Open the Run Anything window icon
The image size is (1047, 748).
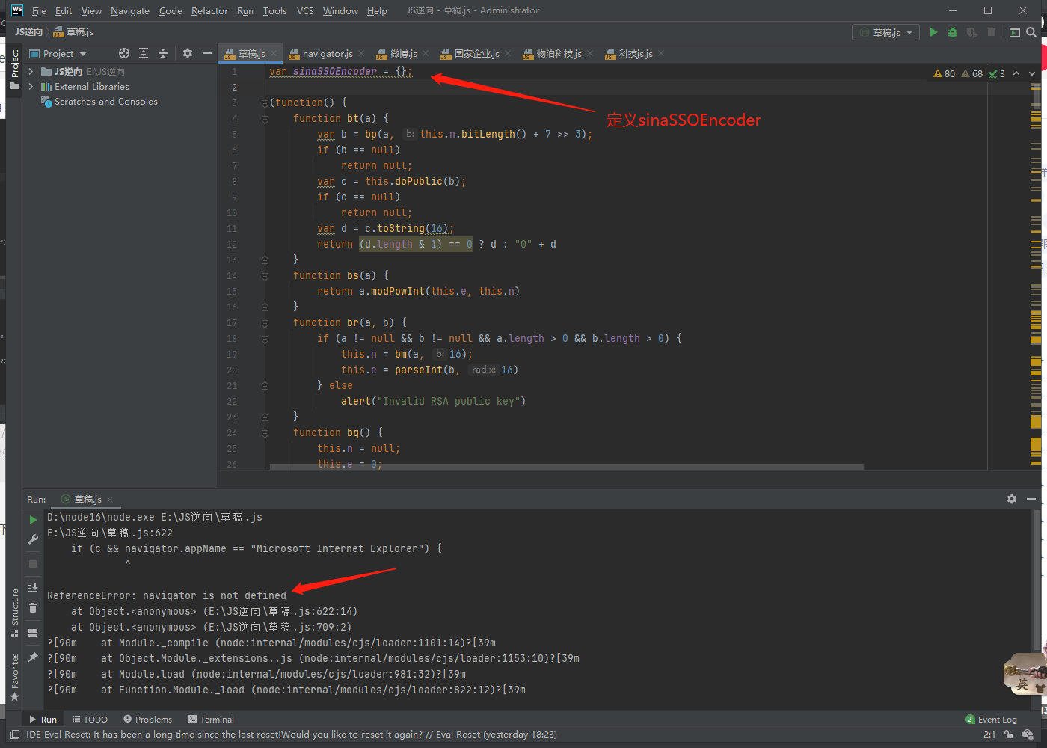(1015, 32)
